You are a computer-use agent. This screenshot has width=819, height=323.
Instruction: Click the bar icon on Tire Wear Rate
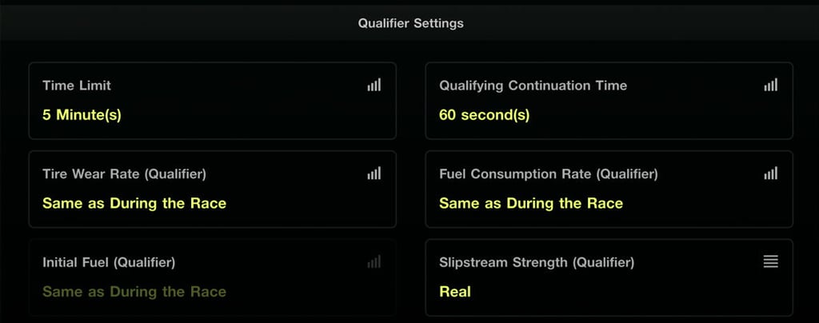(x=374, y=173)
